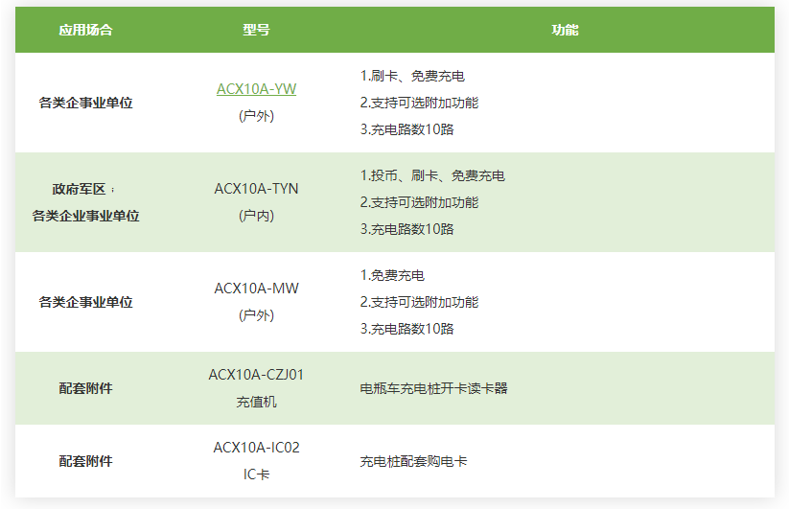Click the 型号 column header
This screenshot has width=789, height=509.
pyautogui.click(x=256, y=30)
